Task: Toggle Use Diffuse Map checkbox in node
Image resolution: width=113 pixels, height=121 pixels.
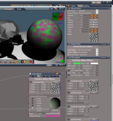Action: 31,82
